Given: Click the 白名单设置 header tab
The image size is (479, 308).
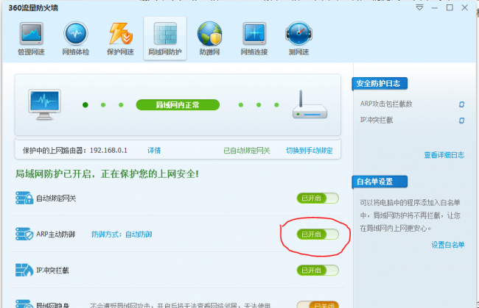Looking at the screenshot, I should click(x=380, y=182).
